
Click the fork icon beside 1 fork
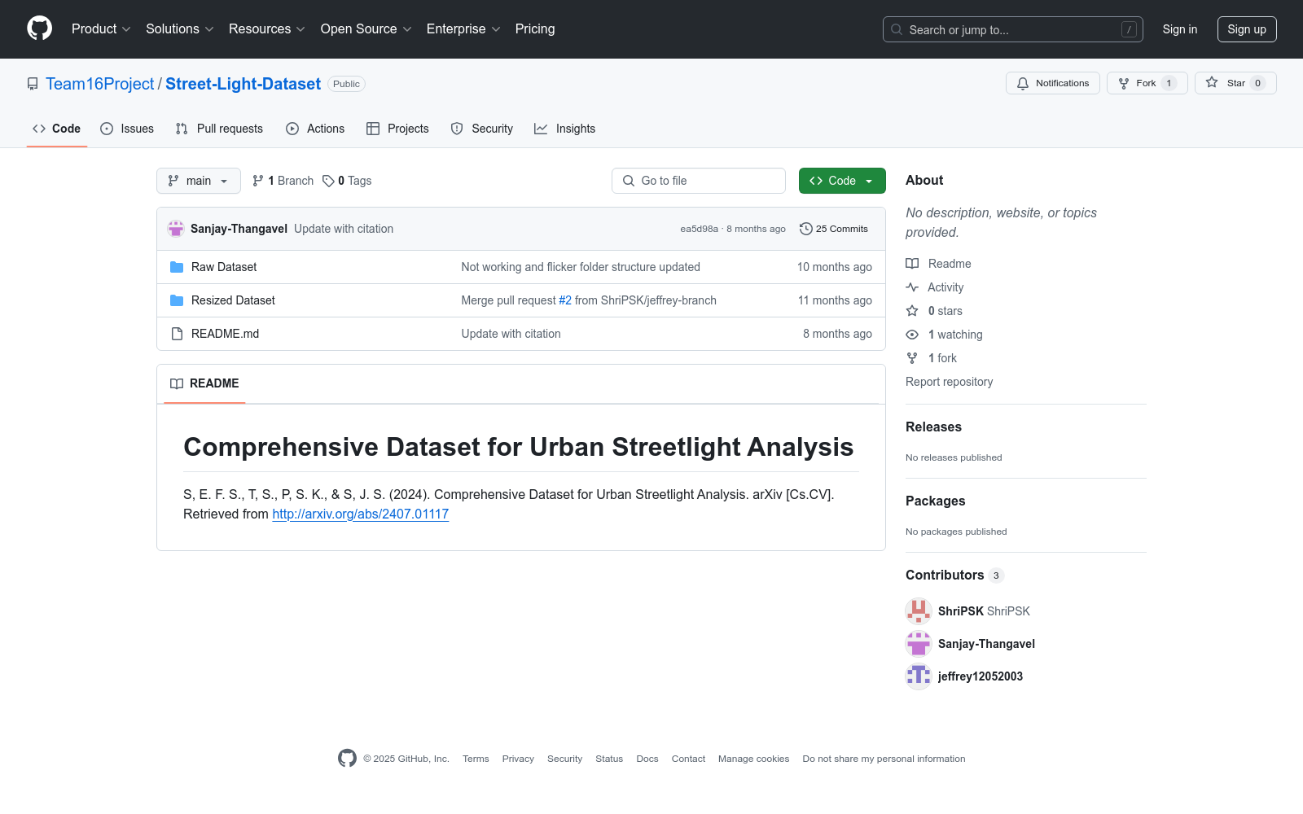click(912, 358)
